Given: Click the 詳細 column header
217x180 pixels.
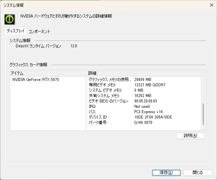Looking at the screenshot, I should pyautogui.click(x=146, y=73).
